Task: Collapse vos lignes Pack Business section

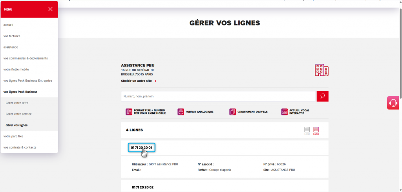Action: pyautogui.click(x=20, y=92)
